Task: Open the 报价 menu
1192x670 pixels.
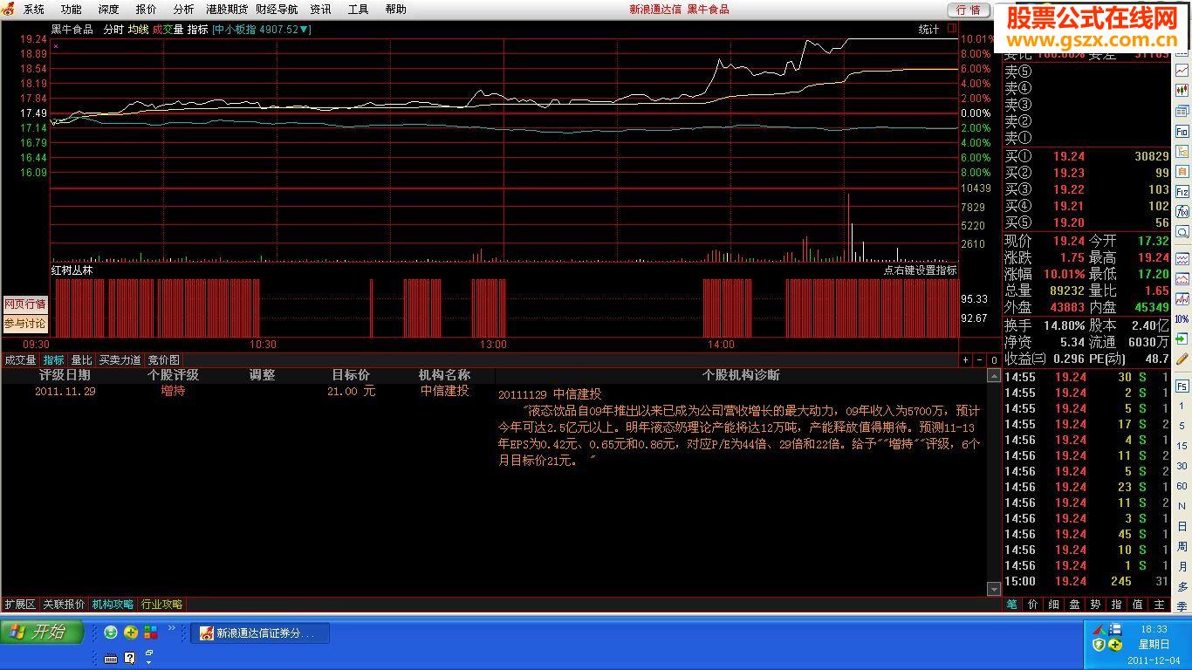Action: [x=147, y=10]
